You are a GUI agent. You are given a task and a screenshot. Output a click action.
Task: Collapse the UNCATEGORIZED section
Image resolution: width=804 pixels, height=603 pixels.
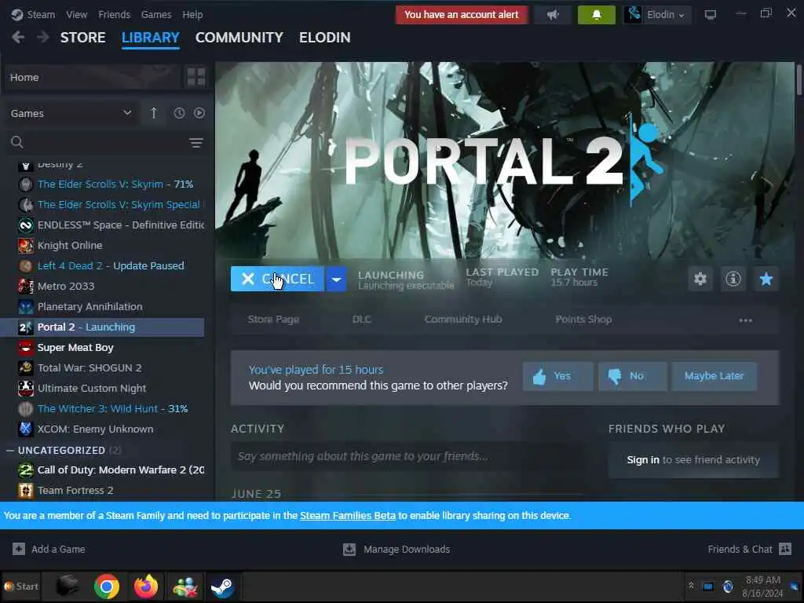click(x=9, y=450)
